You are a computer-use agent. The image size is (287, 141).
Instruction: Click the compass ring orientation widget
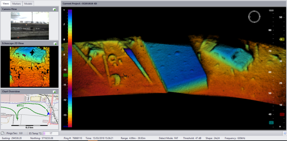pyautogui.click(x=254, y=17)
